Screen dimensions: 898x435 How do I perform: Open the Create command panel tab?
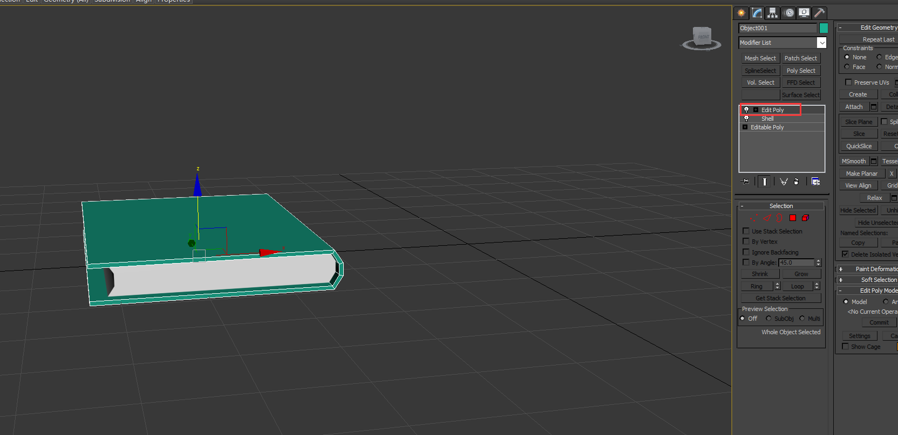(x=741, y=13)
